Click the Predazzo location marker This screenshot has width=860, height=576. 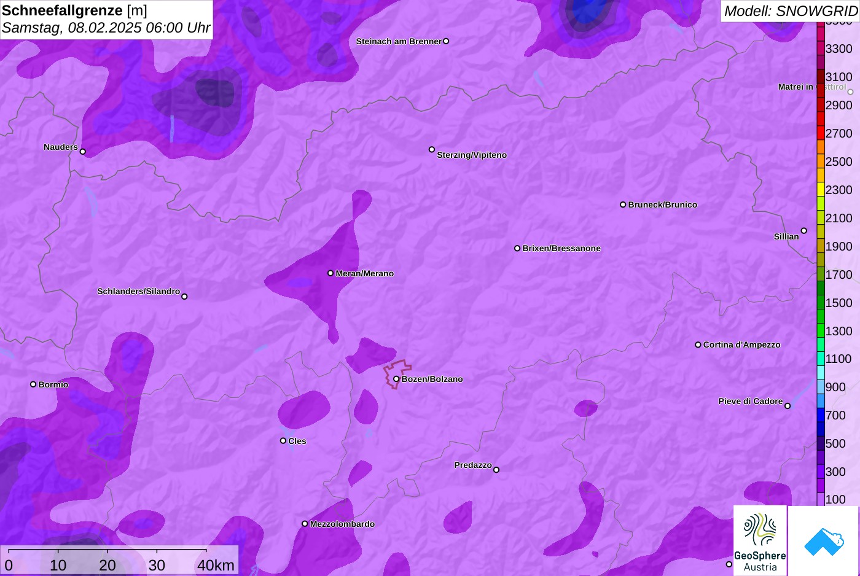[496, 470]
